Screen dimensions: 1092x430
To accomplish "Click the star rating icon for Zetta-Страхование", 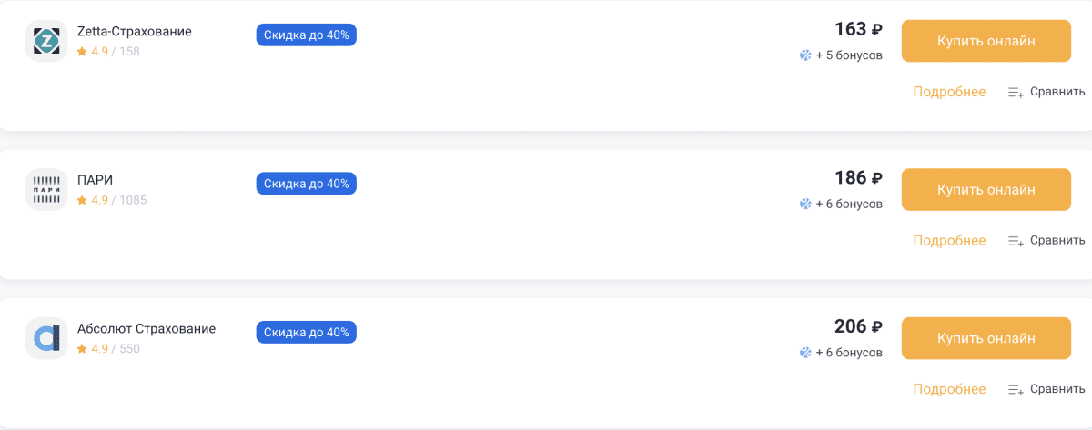I will 82,52.
